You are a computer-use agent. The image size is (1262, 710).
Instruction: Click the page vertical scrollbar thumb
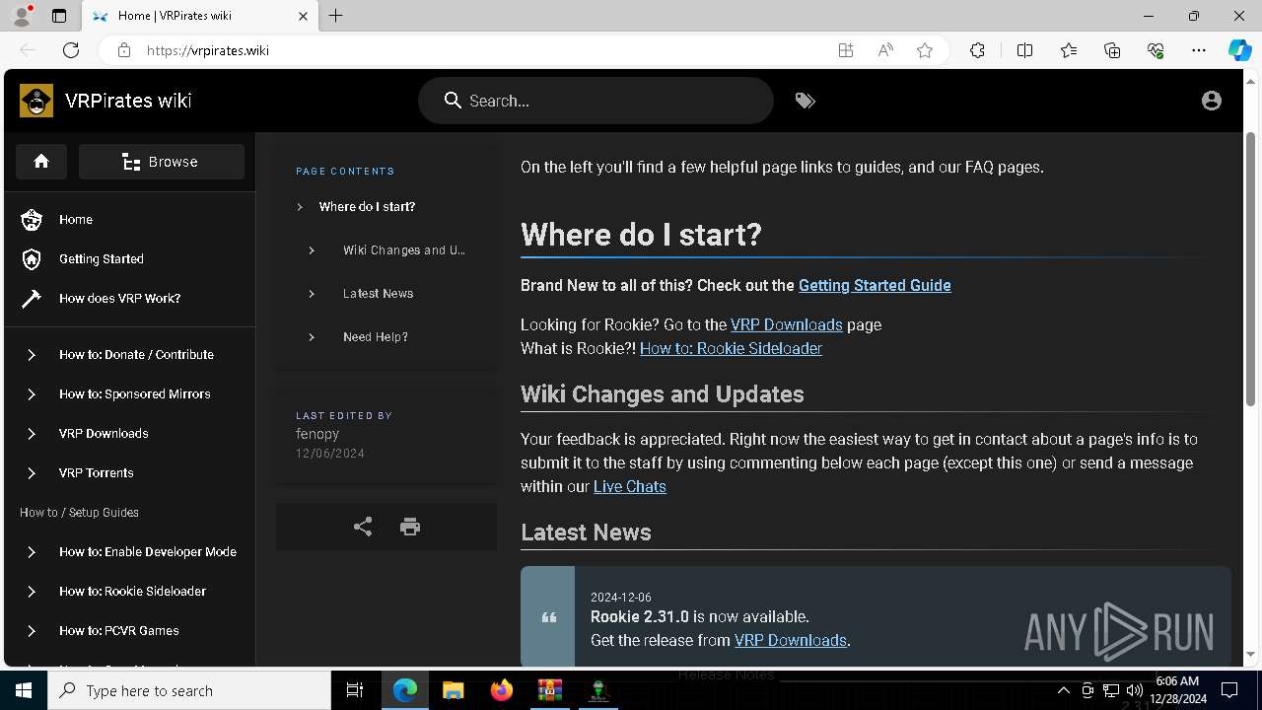click(1251, 270)
